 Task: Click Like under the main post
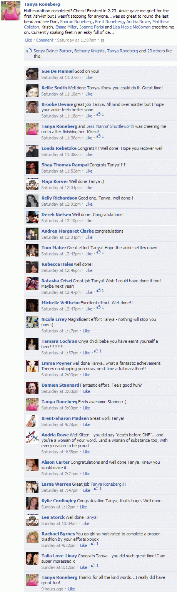(x=28, y=40)
